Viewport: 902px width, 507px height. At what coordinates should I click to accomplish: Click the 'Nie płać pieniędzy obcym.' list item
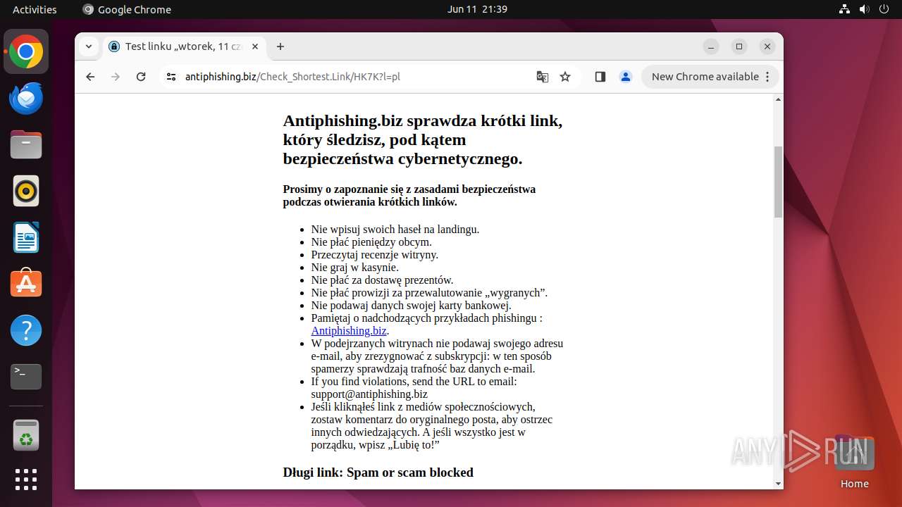pyautogui.click(x=371, y=242)
